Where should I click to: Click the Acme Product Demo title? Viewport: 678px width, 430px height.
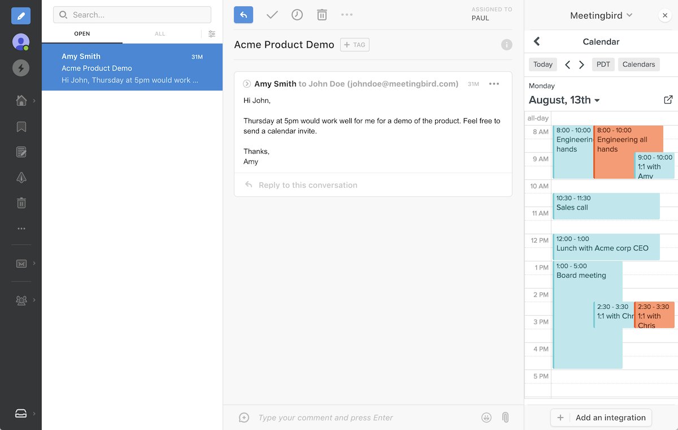pos(284,45)
